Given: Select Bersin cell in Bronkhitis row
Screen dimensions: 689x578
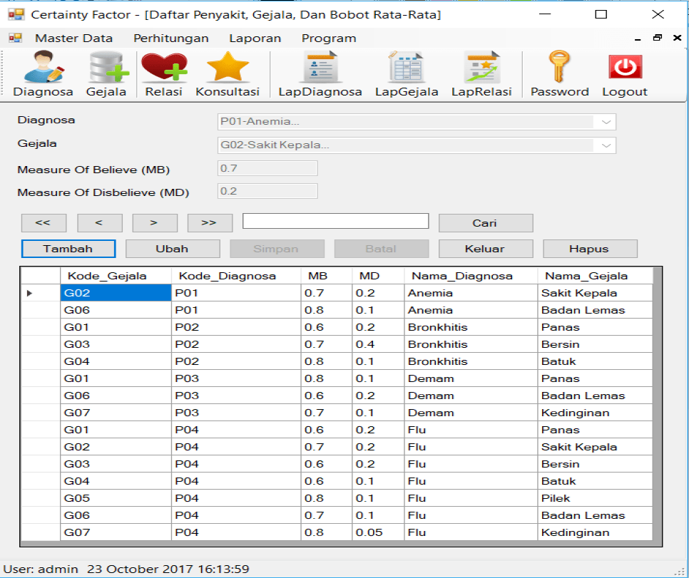Looking at the screenshot, I should click(x=595, y=344).
